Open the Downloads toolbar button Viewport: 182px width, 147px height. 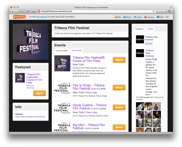pyautogui.click(x=169, y=11)
